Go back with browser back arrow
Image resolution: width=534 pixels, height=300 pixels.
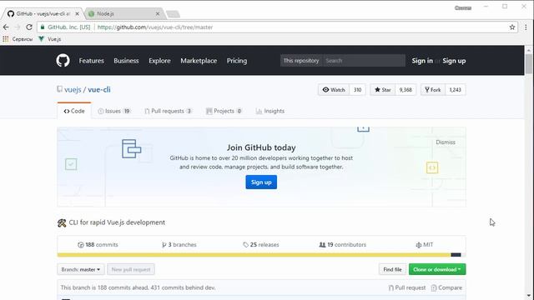(x=6, y=27)
